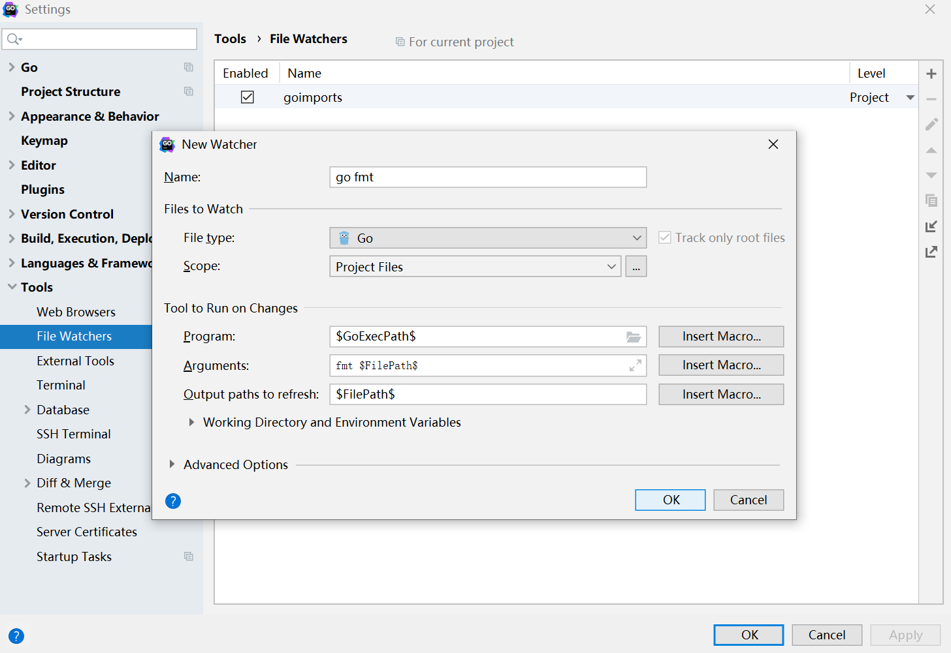Select the goimports watcher name cell

pyautogui.click(x=313, y=97)
